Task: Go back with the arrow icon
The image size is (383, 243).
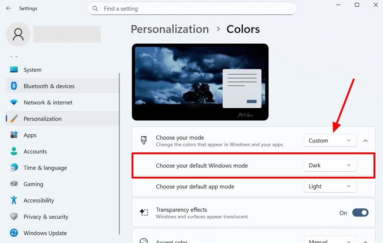Action: pyautogui.click(x=9, y=8)
